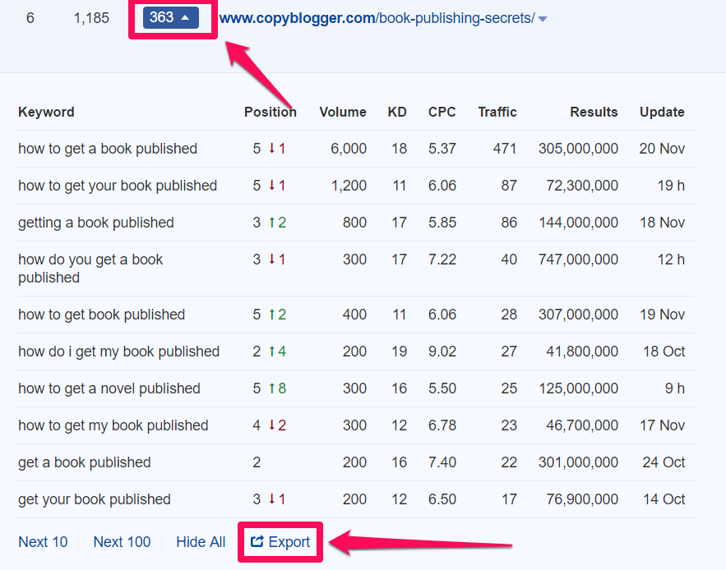Click the Export icon button
This screenshot has width=726, height=570.
point(280,542)
